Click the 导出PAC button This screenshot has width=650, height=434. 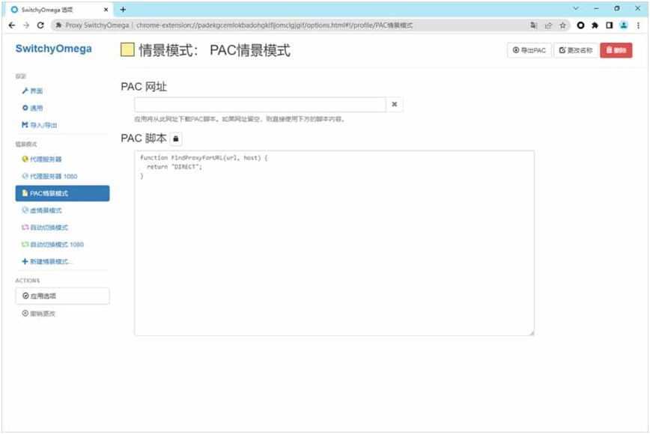tap(529, 50)
